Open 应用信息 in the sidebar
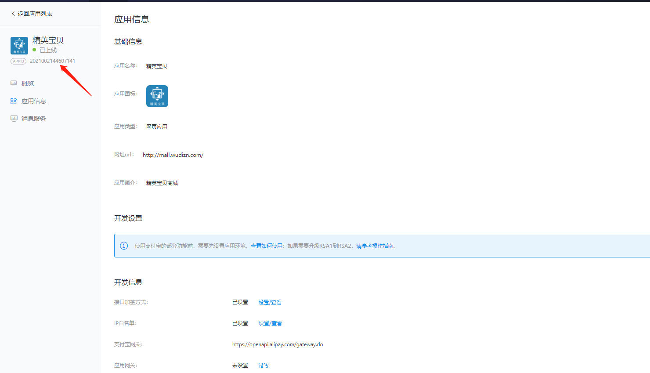 (x=34, y=101)
